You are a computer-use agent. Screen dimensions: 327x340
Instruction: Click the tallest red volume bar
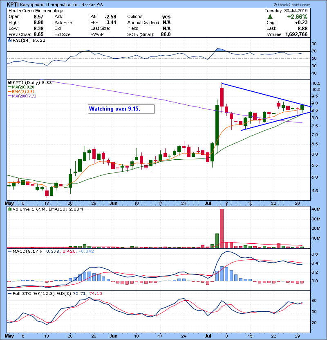[x=222, y=229]
